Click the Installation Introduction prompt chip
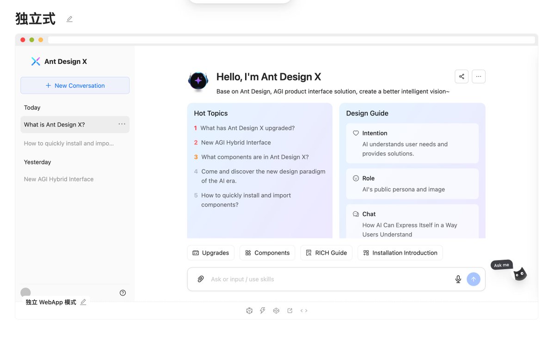 coord(401,253)
